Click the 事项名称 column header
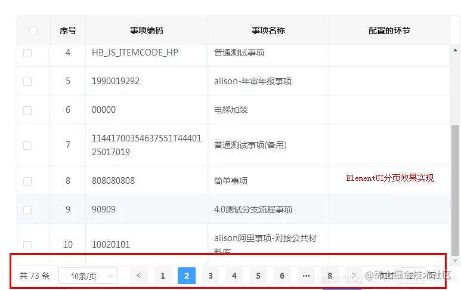The width and height of the screenshot is (461, 290). tap(268, 30)
